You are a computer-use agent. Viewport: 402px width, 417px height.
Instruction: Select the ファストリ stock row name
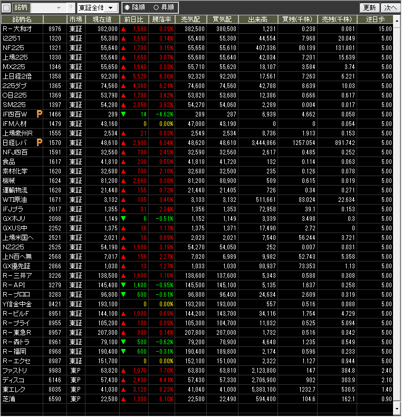(15, 370)
